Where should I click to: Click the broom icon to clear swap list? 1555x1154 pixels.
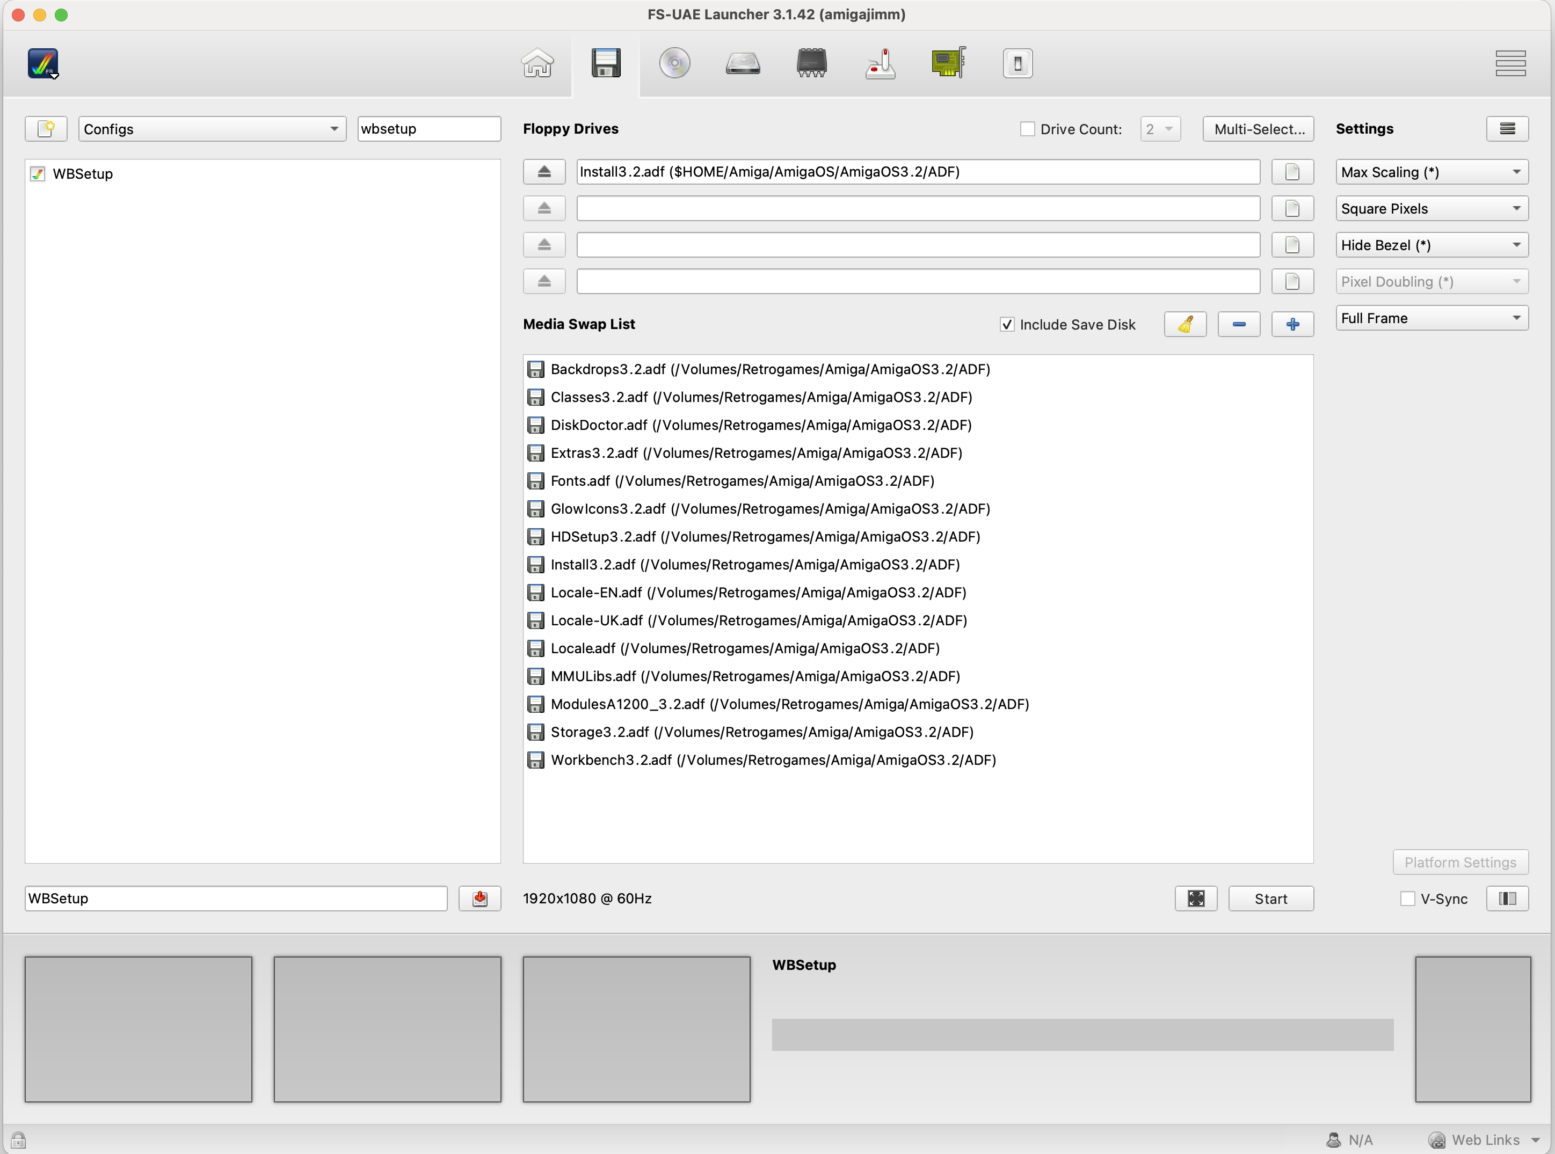click(x=1185, y=324)
